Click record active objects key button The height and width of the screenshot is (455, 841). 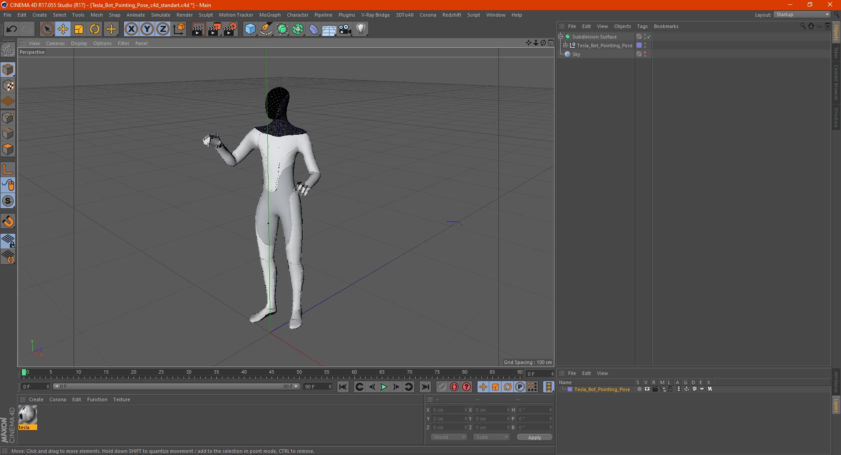pos(442,387)
